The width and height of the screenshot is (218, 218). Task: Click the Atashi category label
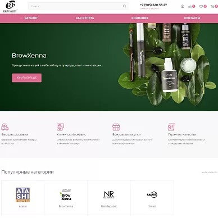pos(23,206)
